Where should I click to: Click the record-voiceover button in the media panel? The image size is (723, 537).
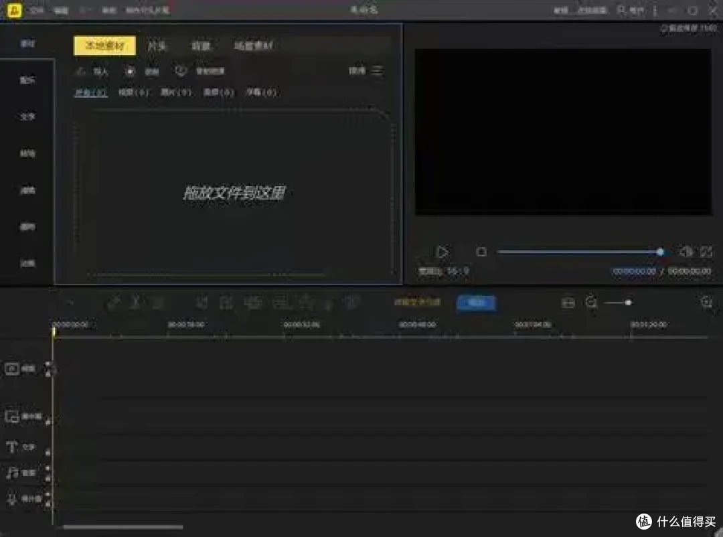click(x=201, y=71)
